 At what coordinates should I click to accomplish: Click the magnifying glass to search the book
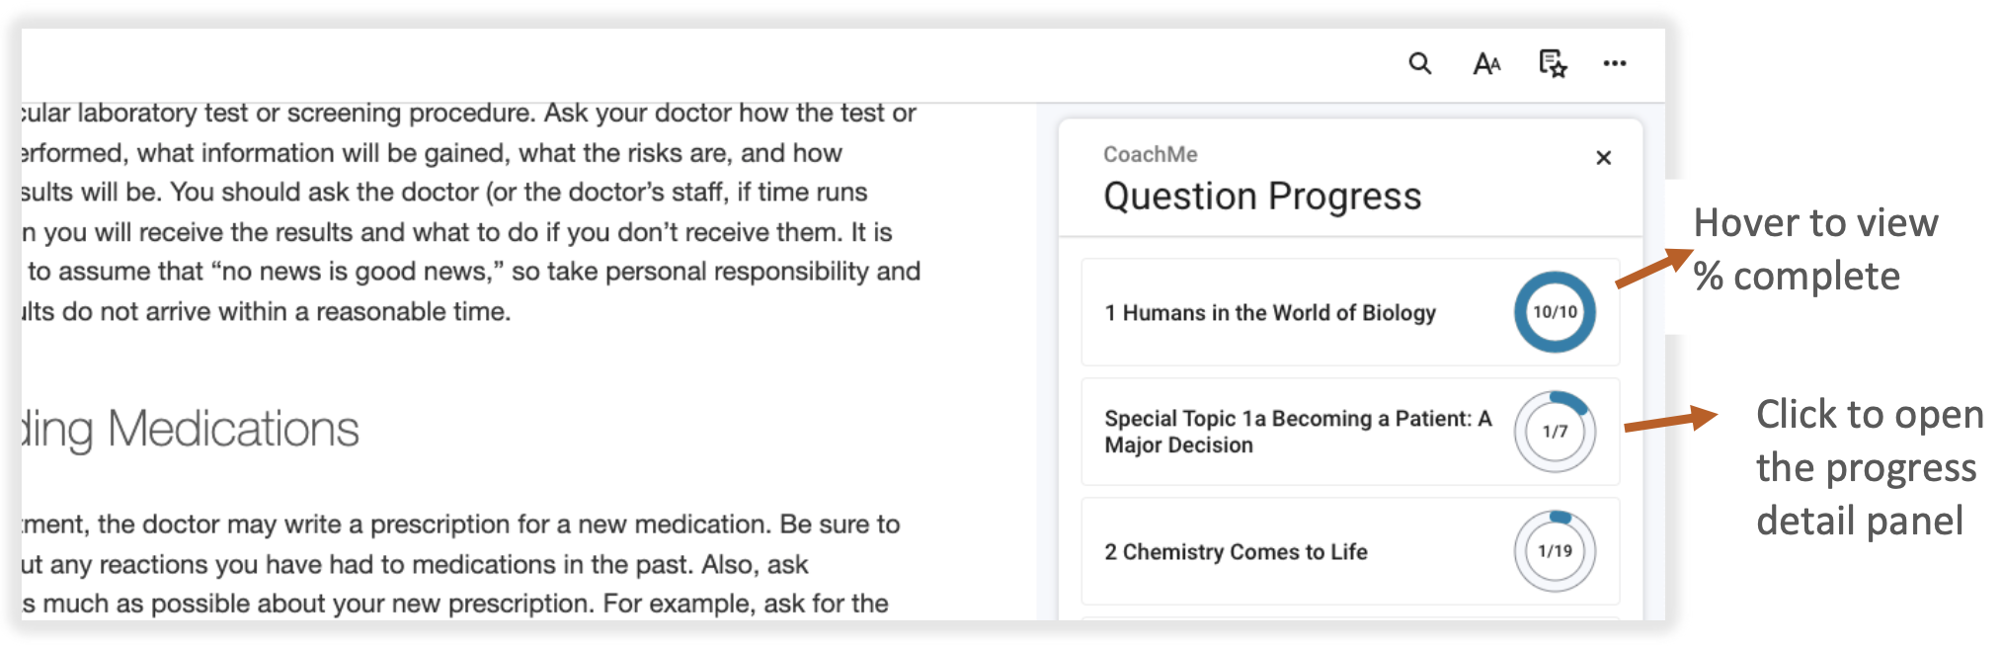(x=1420, y=63)
